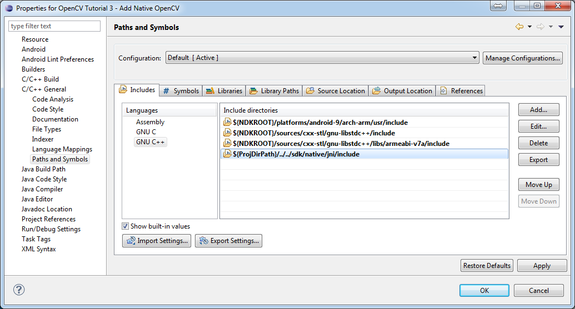The height and width of the screenshot is (309, 575).
Task: Toggle Show built-in values checkbox
Action: coord(126,226)
